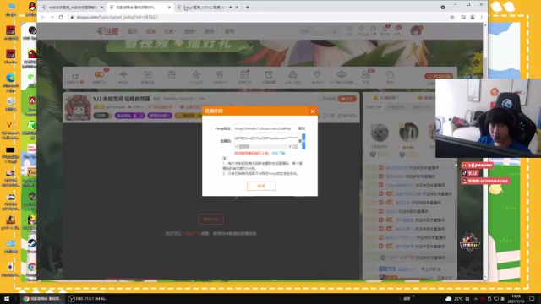Screen dimensions: 541x304
Task: Expand the categories dropdown in Douyu header
Action: point(170,31)
